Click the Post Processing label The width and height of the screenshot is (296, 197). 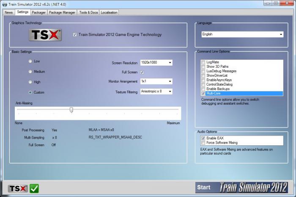(33, 130)
